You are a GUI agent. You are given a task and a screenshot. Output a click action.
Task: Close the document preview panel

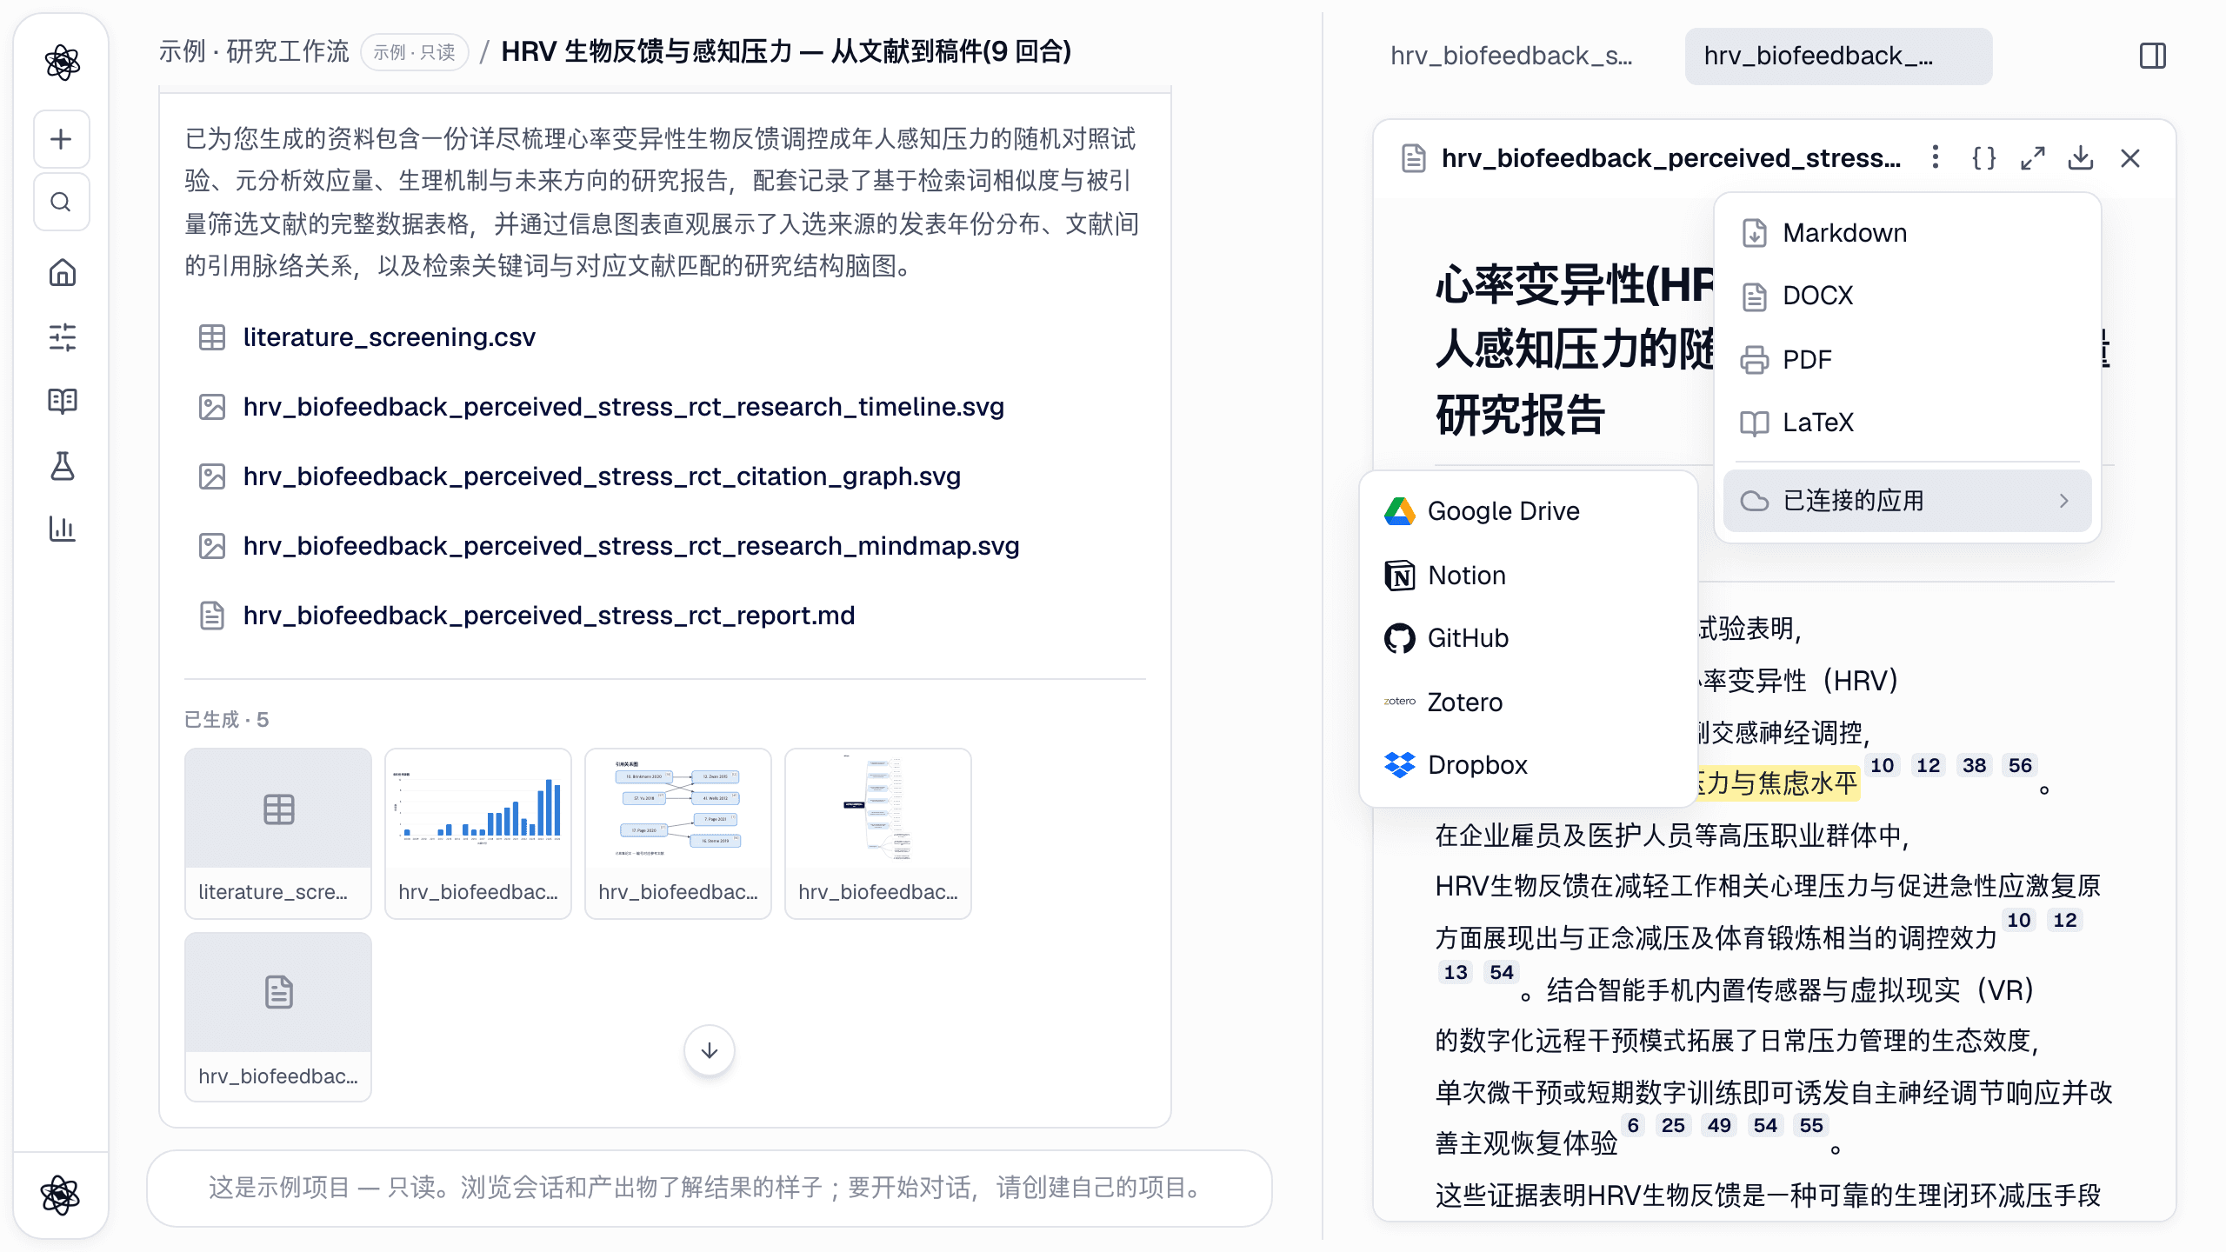coord(2130,158)
